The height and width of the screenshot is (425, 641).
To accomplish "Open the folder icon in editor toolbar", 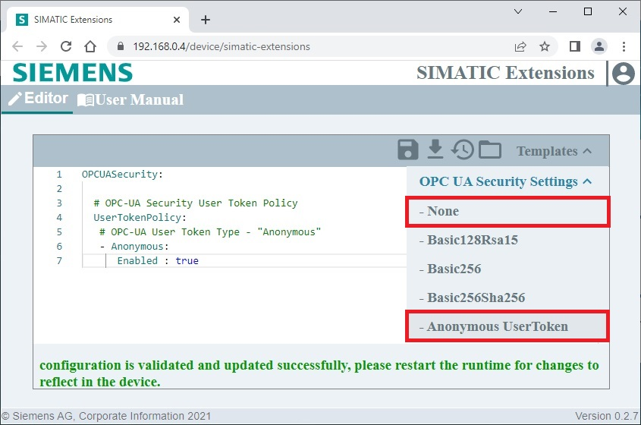I will pyautogui.click(x=490, y=150).
